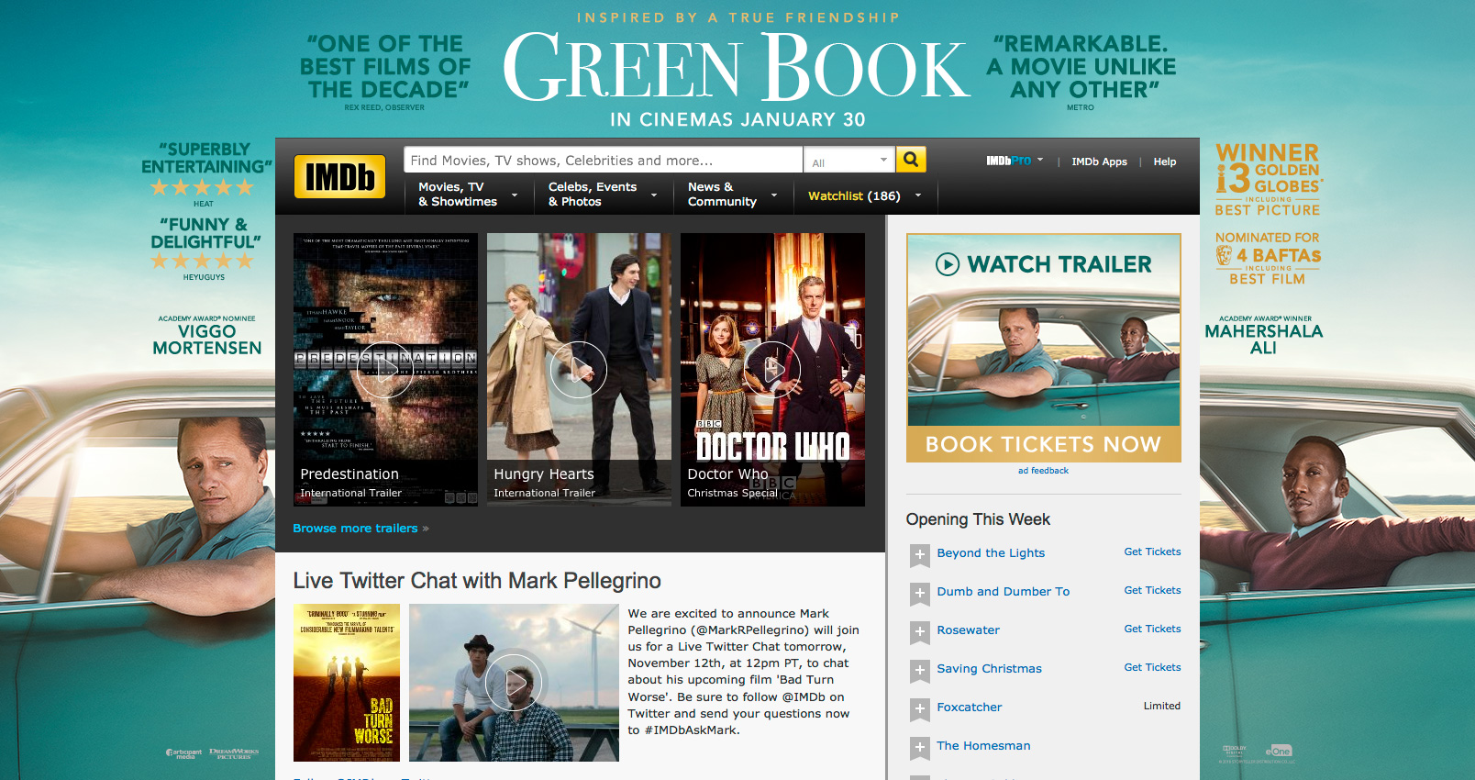Click the yellow search magnifier button
The height and width of the screenshot is (780, 1475).
(x=911, y=160)
